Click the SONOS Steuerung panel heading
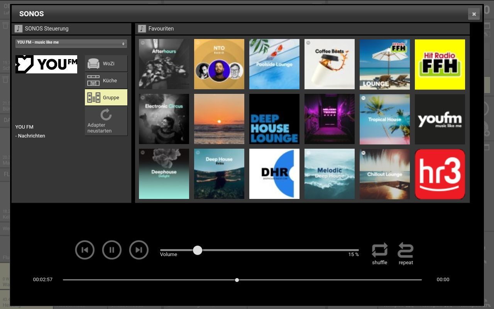Viewport: 494px width, 309px height. click(47, 29)
